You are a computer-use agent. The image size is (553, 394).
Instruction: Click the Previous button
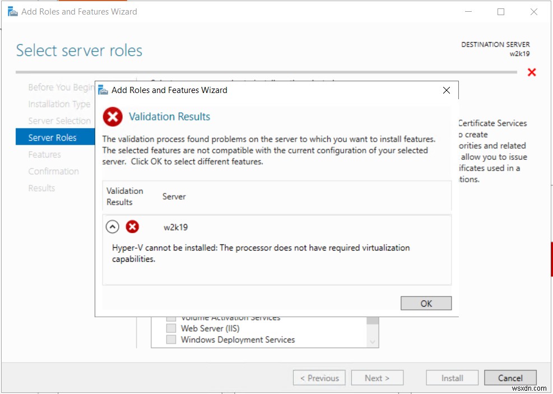(x=319, y=377)
